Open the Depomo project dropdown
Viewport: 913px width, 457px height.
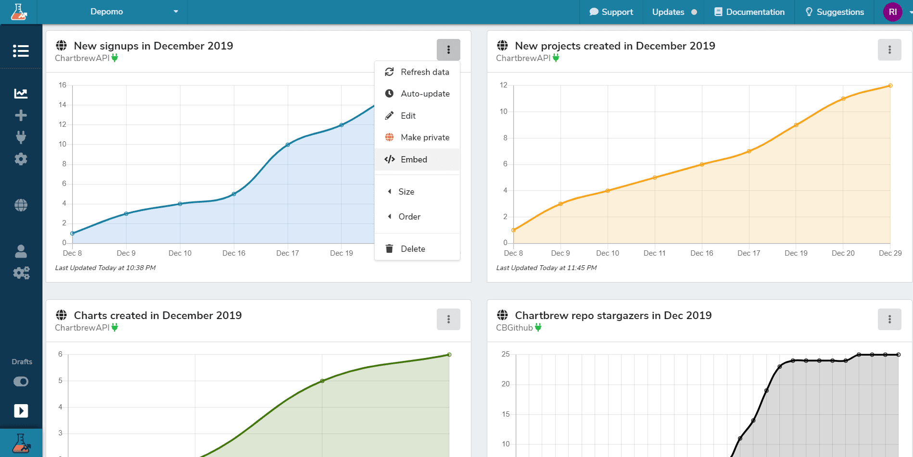point(134,12)
